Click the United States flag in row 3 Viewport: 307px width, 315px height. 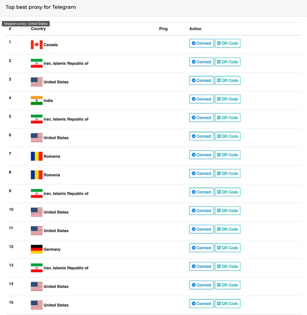[37, 82]
